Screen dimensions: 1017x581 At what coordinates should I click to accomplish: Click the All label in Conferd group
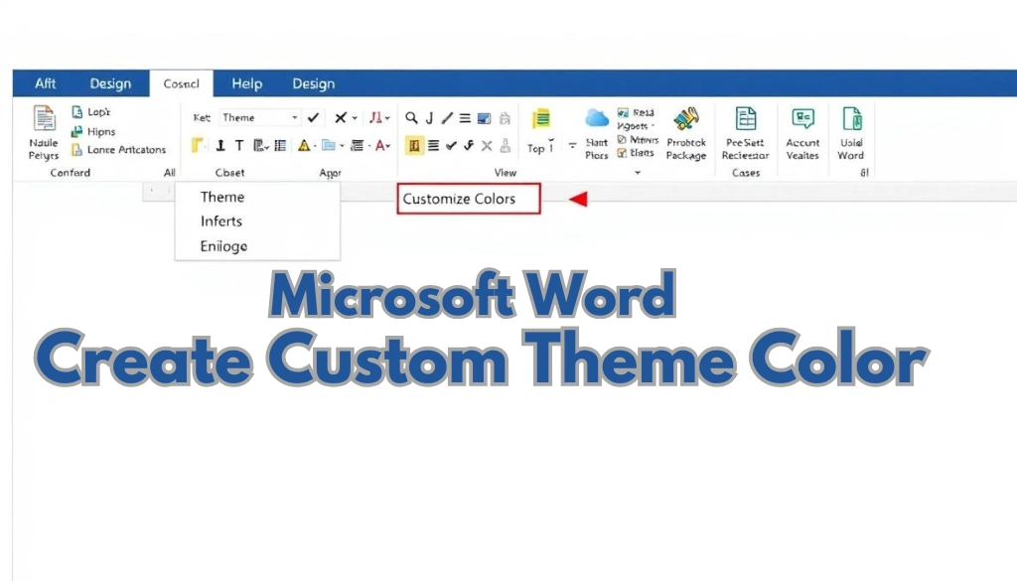pyautogui.click(x=169, y=173)
